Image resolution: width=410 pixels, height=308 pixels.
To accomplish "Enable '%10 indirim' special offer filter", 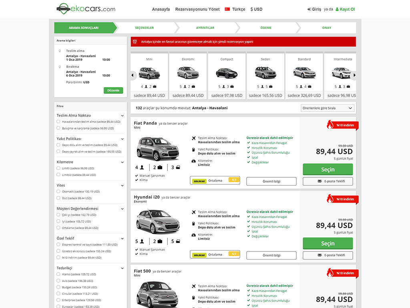I will click(58, 257).
